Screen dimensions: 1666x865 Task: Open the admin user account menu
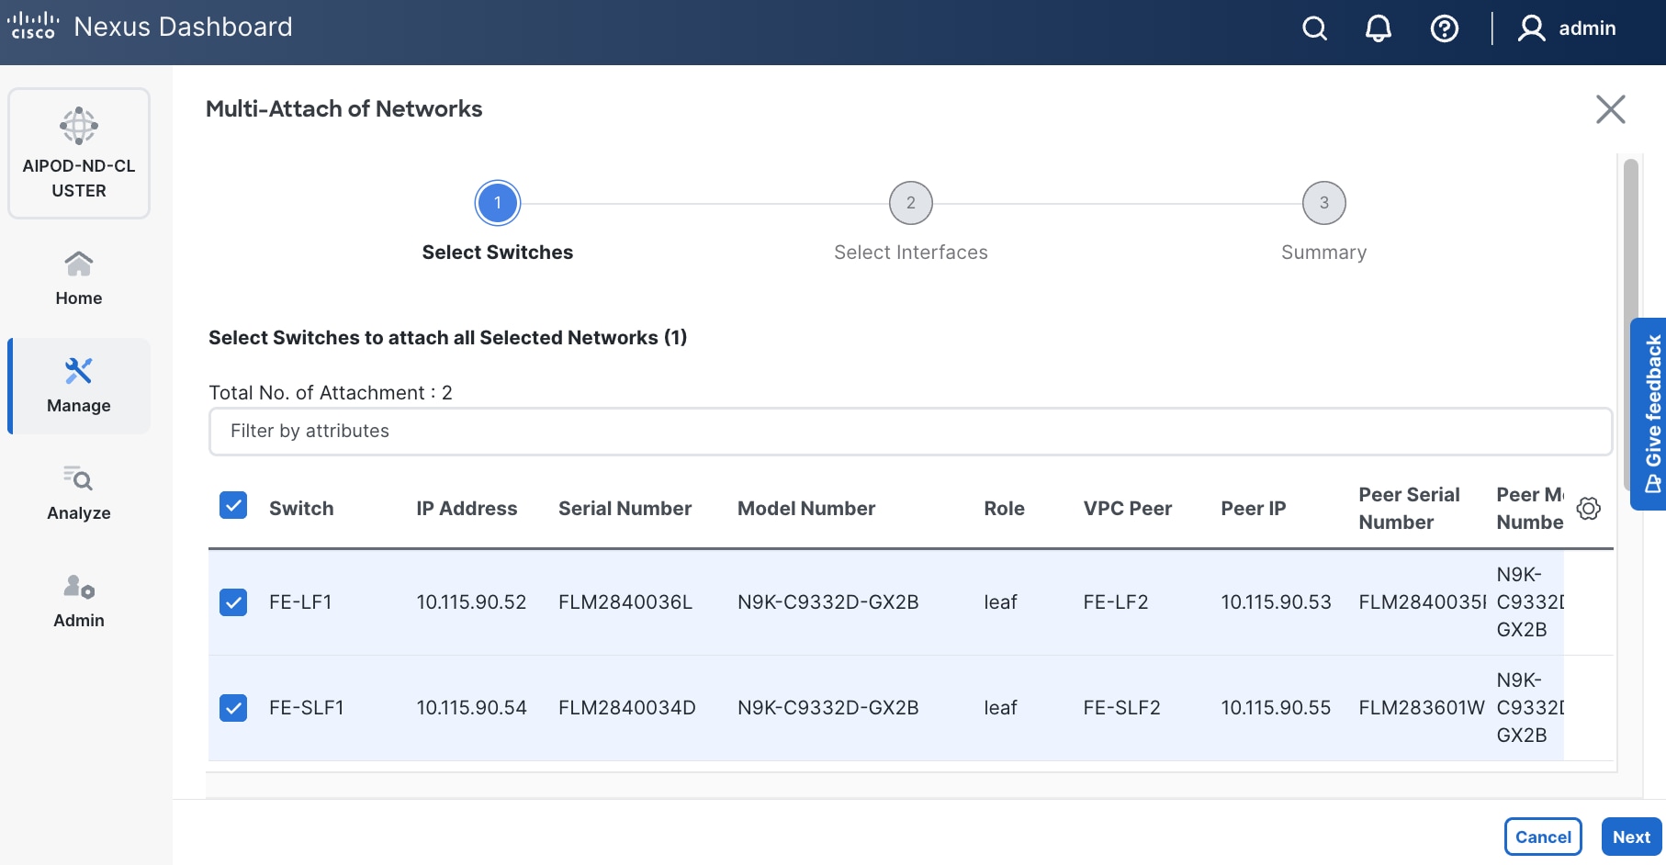[1567, 28]
